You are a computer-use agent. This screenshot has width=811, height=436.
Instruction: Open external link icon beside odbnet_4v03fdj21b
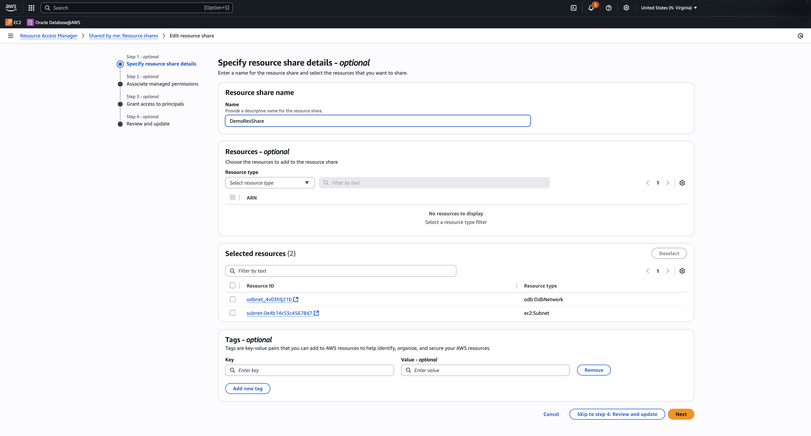pos(296,299)
